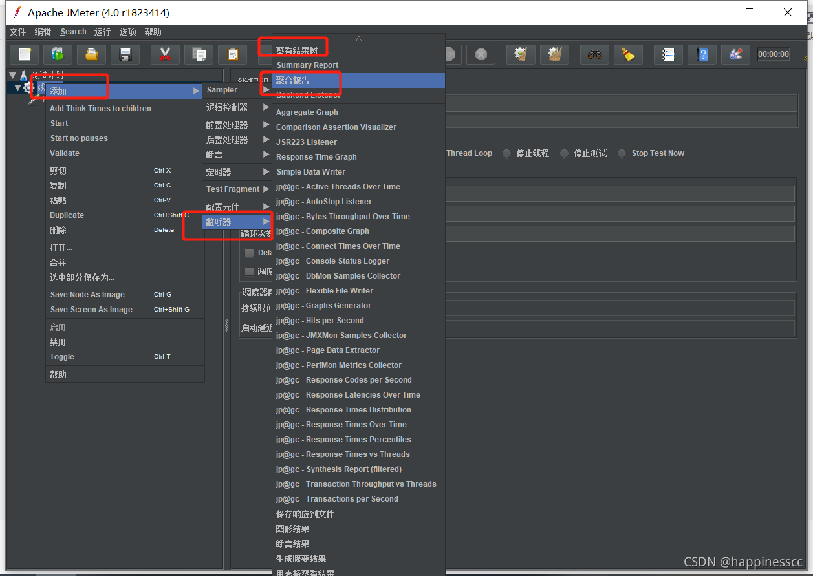The height and width of the screenshot is (576, 813).
Task: Select 监听器 in the Add submenu
Action: (x=237, y=222)
